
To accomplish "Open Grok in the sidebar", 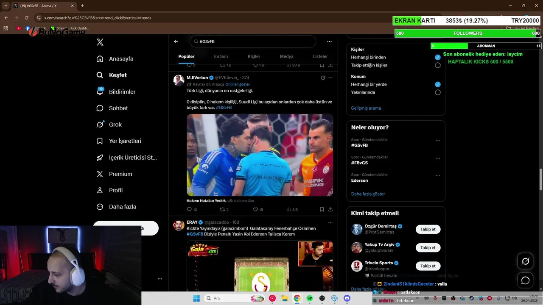I will click(109, 125).
